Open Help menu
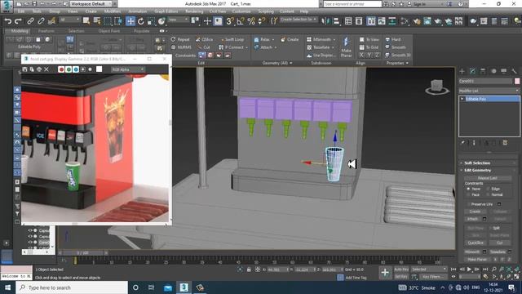This screenshot has height=294, width=522. pos(304,11)
